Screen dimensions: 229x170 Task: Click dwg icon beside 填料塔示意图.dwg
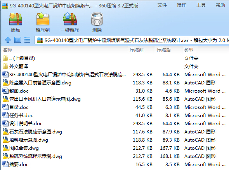pyautogui.click(x=5, y=140)
